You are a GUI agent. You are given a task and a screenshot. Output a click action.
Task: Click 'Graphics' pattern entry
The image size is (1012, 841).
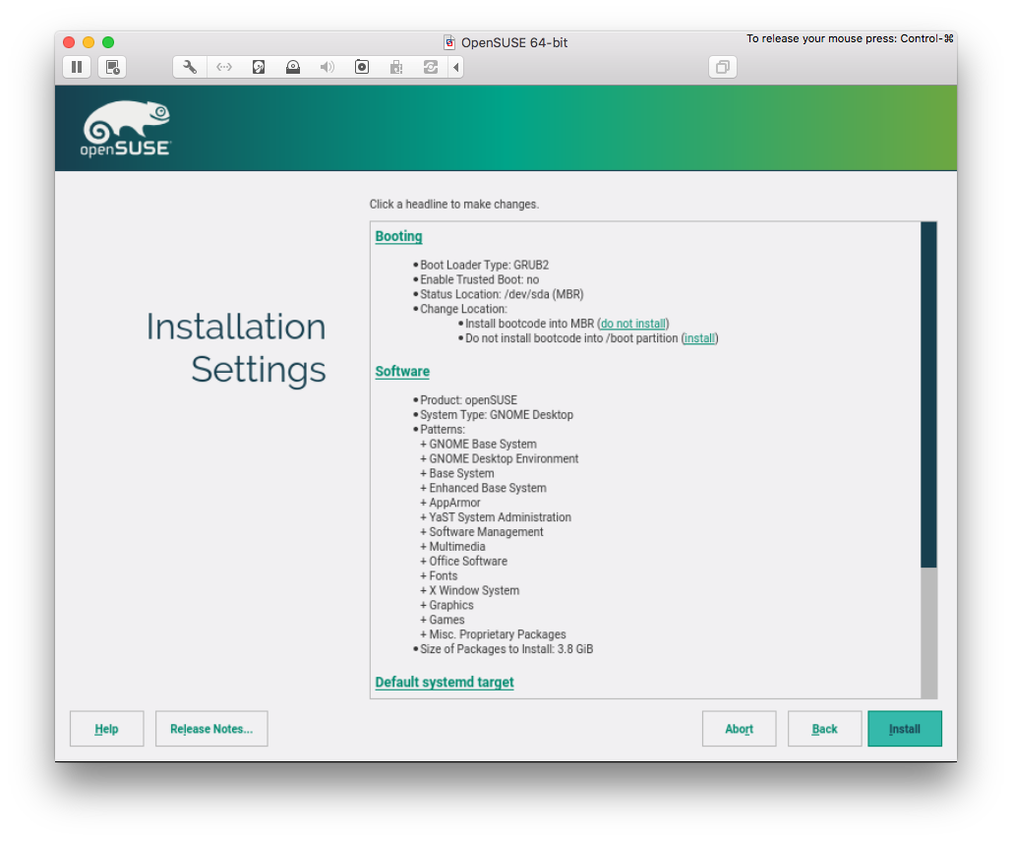coord(451,605)
